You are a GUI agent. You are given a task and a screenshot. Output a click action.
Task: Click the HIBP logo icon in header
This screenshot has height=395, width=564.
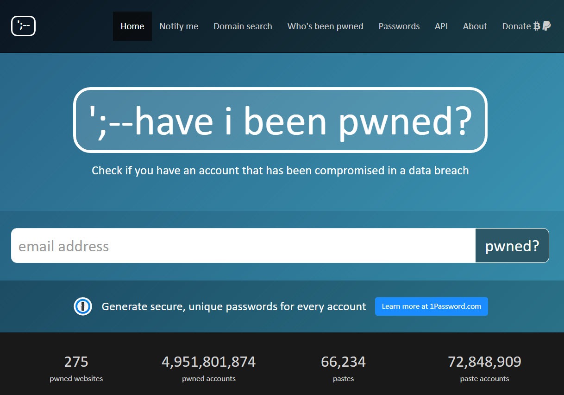pos(24,26)
